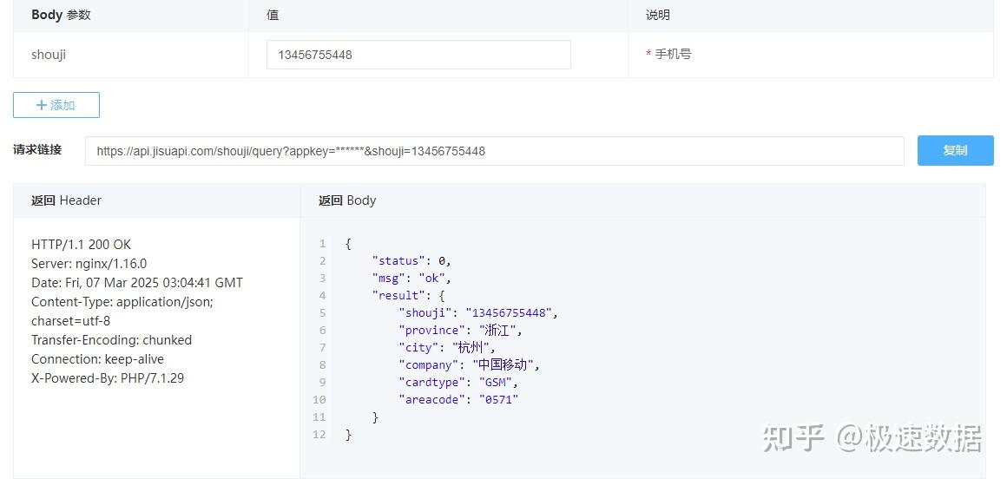Click the shouji parameter name cell
Screen dimensions: 1007x479
49,55
